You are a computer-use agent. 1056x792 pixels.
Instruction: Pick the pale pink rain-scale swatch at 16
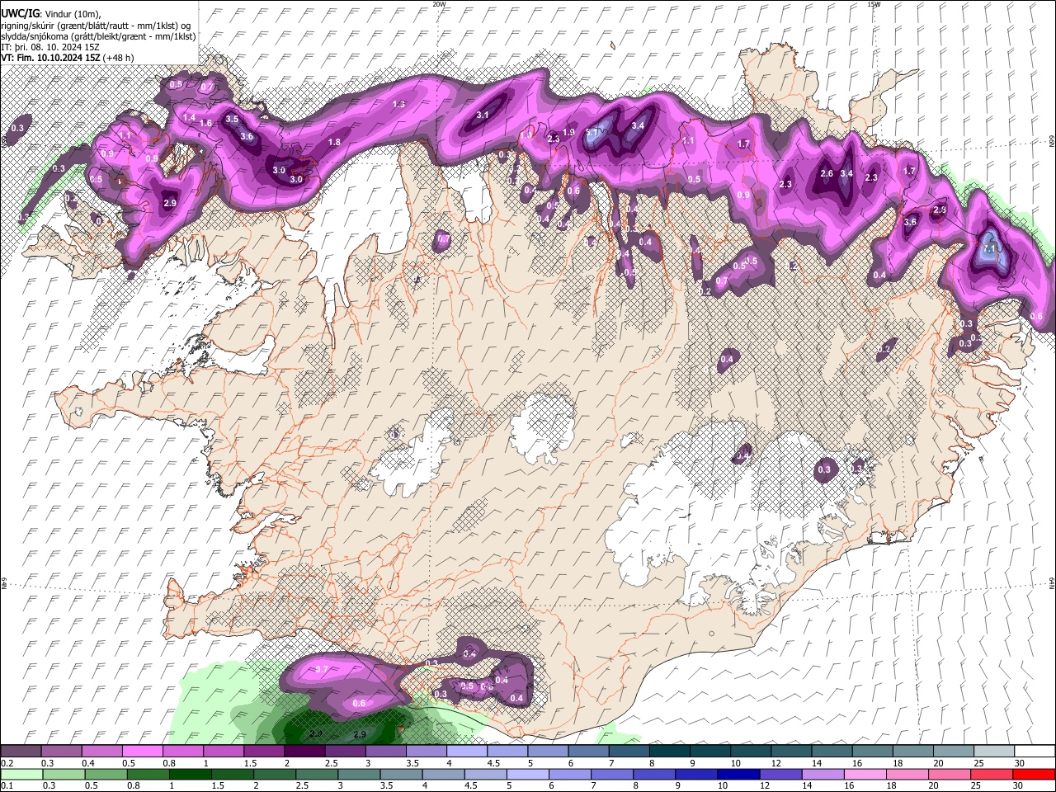[865, 774]
